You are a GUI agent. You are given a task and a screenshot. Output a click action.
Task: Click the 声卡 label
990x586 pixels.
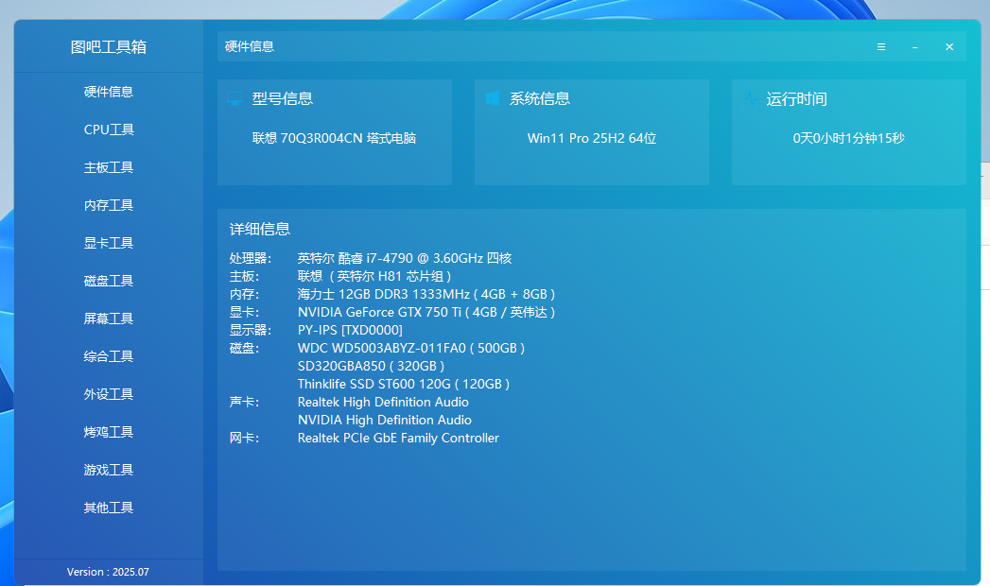click(x=244, y=402)
